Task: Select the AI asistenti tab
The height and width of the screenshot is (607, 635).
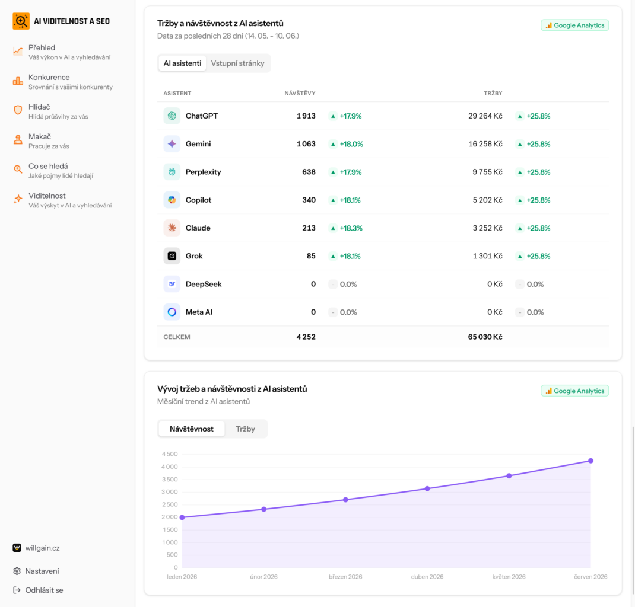Action: [x=182, y=63]
